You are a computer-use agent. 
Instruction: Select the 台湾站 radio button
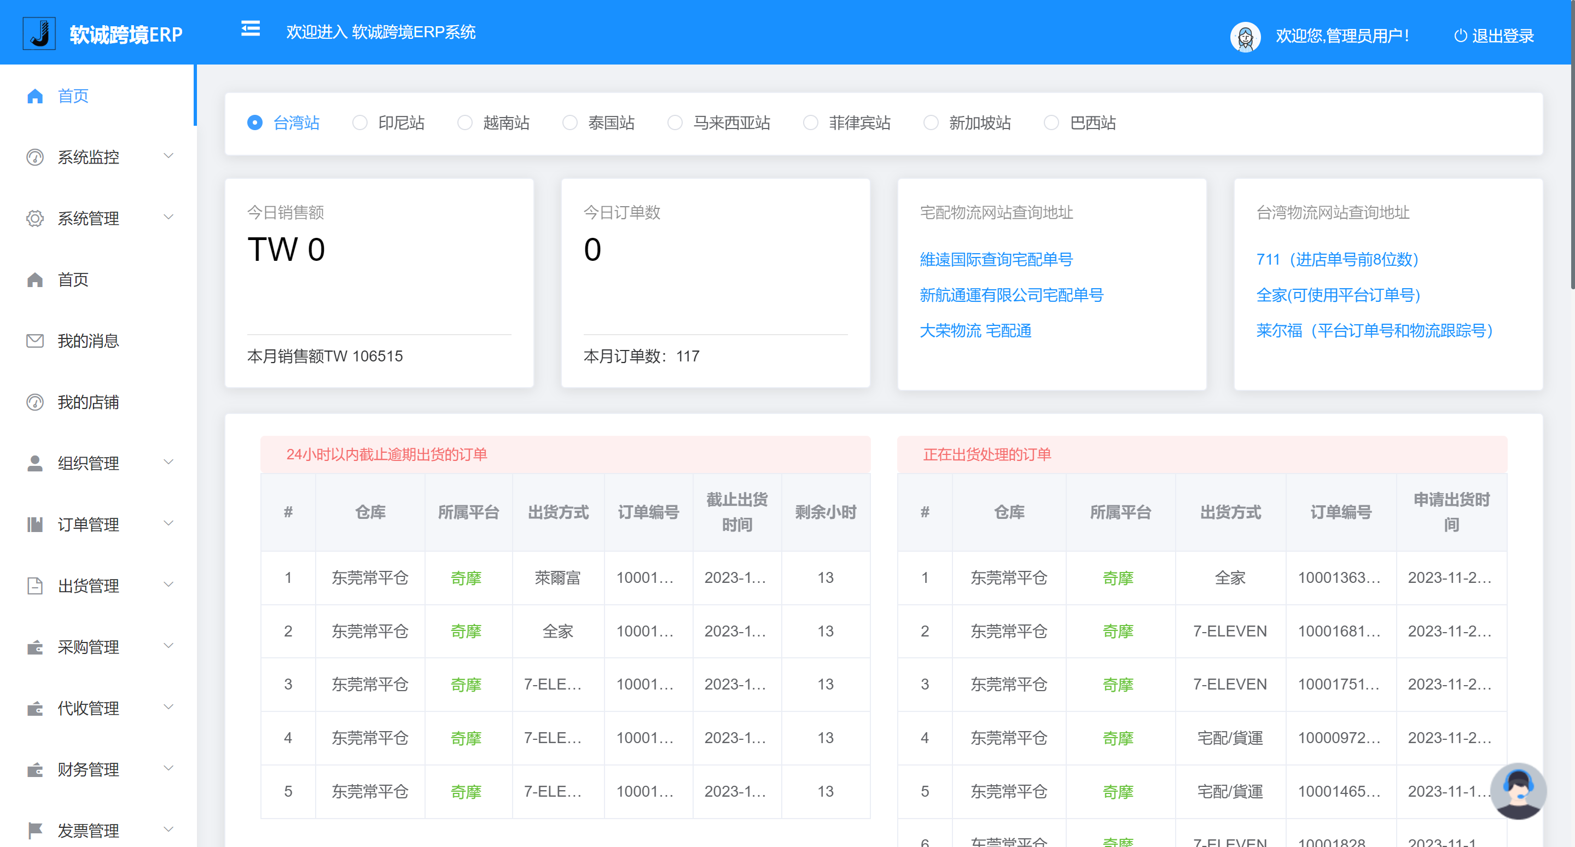click(254, 123)
